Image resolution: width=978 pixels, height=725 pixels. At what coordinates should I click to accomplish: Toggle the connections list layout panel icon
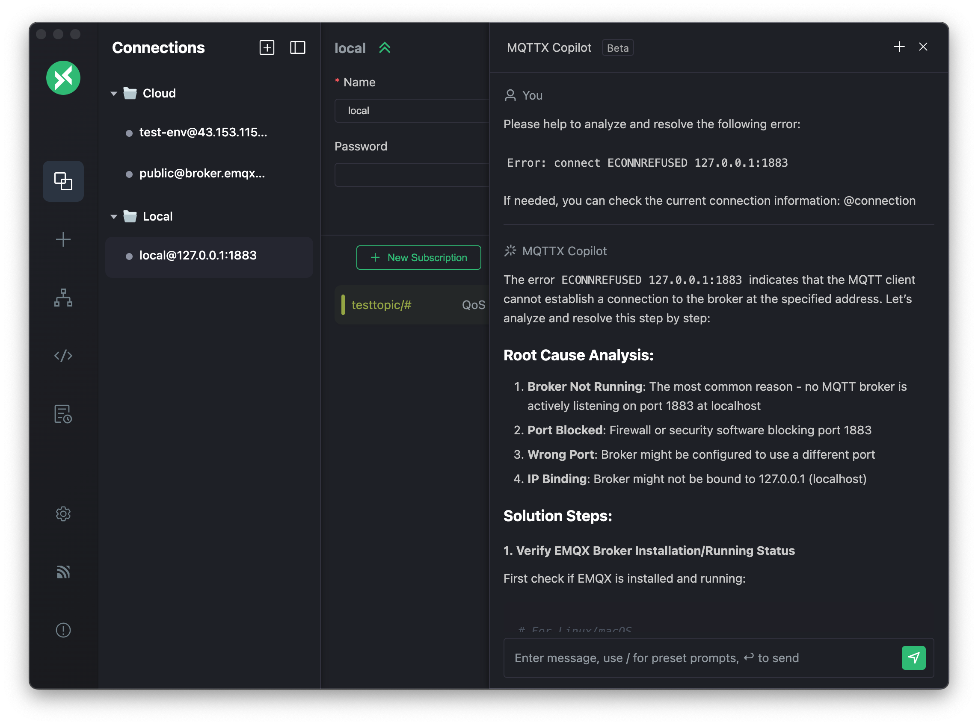point(297,47)
